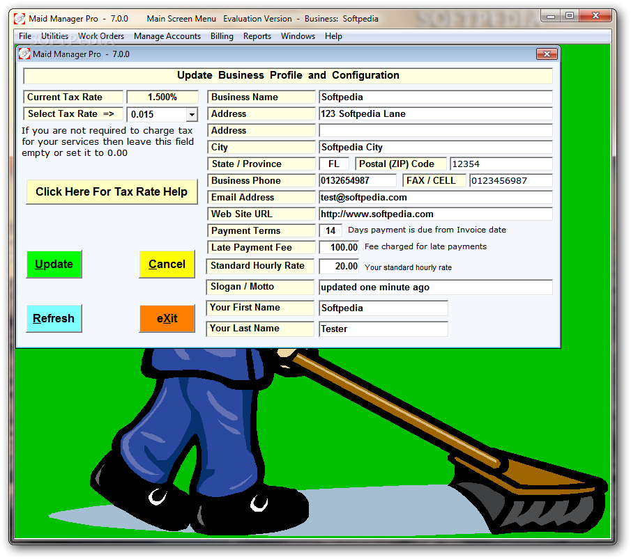Click the green Update button
Viewport: 631px width, 559px height.
[x=54, y=264]
